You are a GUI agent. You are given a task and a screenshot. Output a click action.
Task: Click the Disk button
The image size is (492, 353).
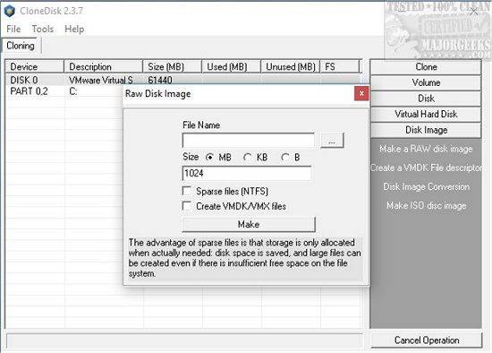pyautogui.click(x=426, y=98)
